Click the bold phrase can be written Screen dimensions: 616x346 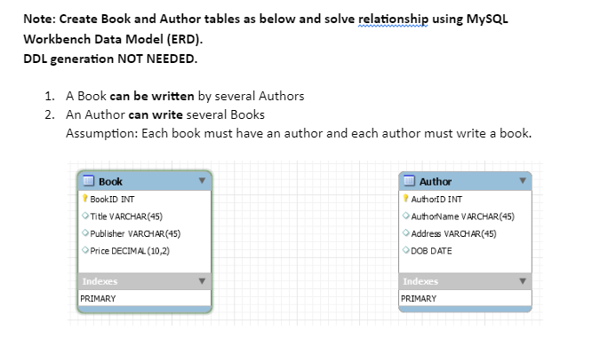(x=152, y=96)
